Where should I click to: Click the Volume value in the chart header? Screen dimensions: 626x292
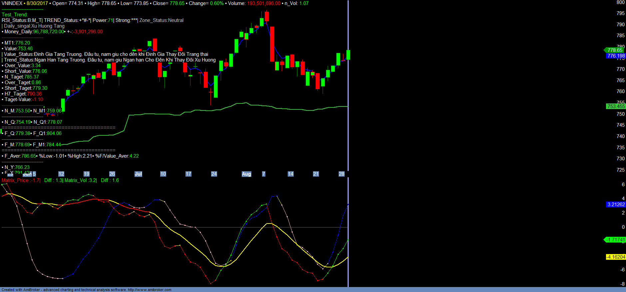tap(263, 3)
